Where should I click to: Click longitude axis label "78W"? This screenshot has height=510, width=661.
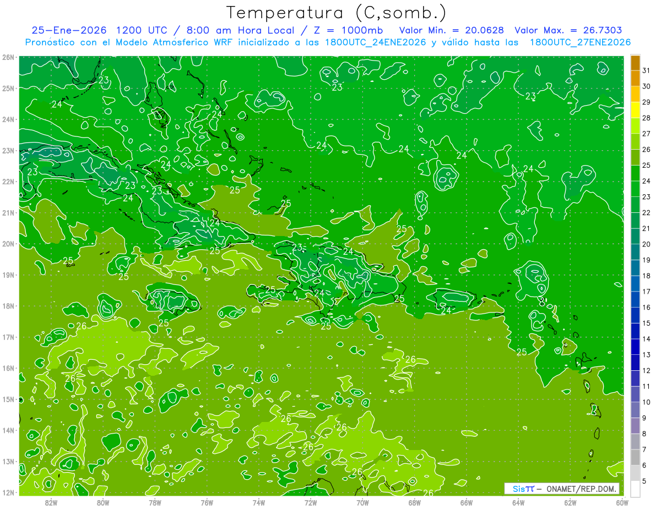pos(155,502)
